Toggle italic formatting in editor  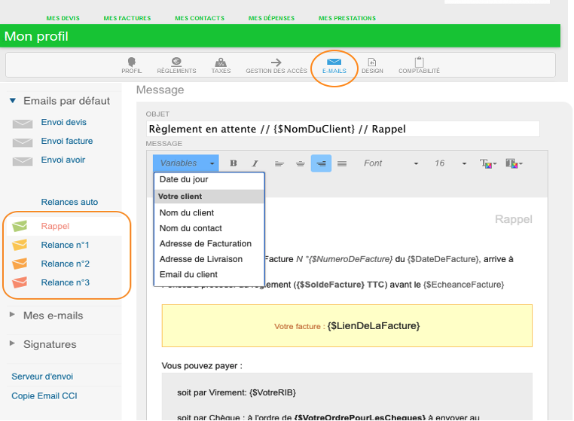click(255, 163)
